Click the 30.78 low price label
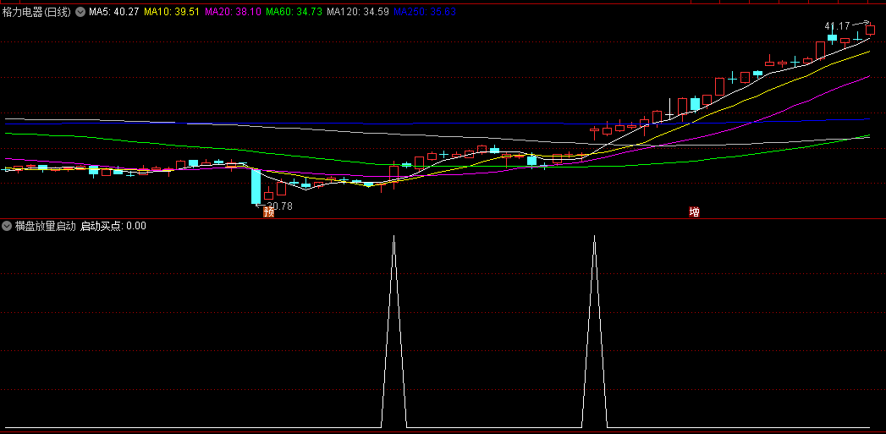 tap(280, 206)
